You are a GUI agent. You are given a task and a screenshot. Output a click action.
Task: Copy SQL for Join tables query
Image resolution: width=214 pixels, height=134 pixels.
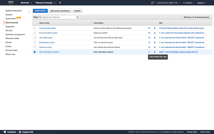(x=149, y=38)
